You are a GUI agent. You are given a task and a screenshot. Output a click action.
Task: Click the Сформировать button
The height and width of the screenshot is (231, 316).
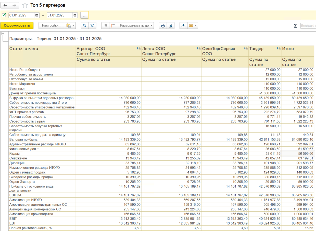17,25
